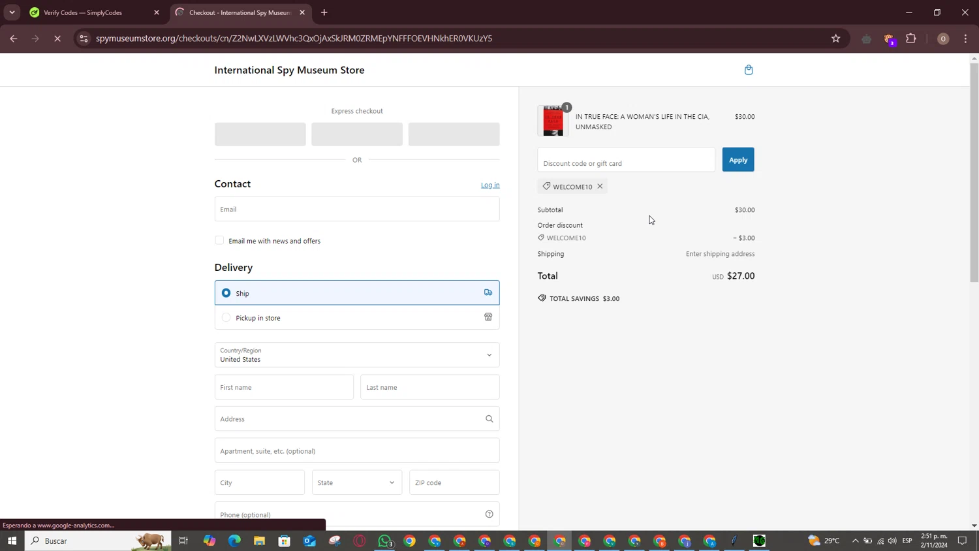Image resolution: width=979 pixels, height=551 pixels.
Task: Open the shopping bag cart icon
Action: 749,70
